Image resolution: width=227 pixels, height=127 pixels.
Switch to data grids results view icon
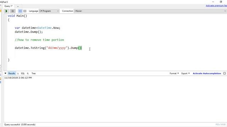pos(25,11)
